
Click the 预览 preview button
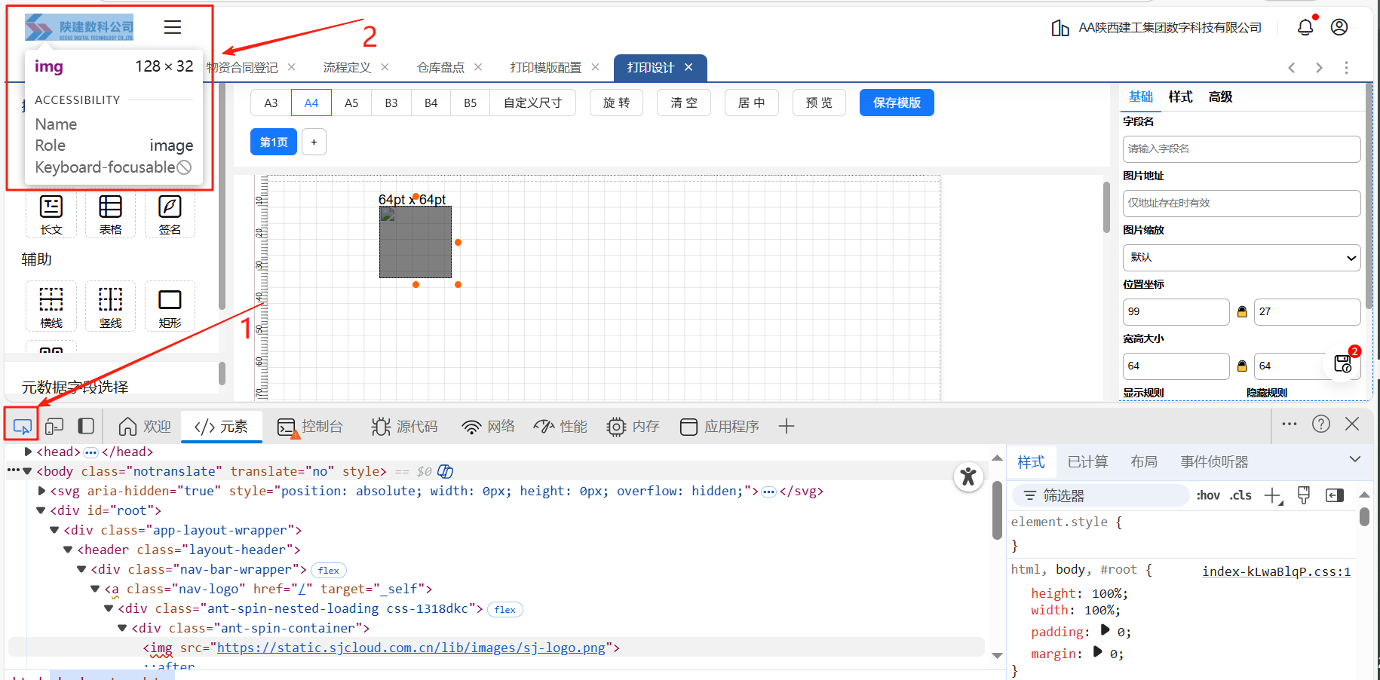(x=819, y=103)
